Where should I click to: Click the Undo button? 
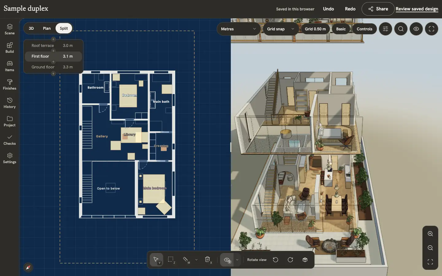(328, 9)
